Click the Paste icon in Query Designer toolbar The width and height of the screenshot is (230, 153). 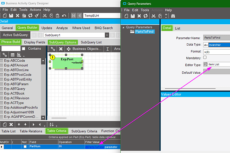pyautogui.click(x=57, y=16)
